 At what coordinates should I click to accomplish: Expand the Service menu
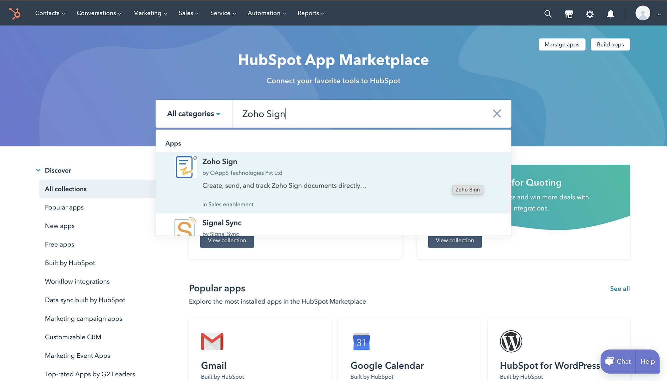coord(223,13)
